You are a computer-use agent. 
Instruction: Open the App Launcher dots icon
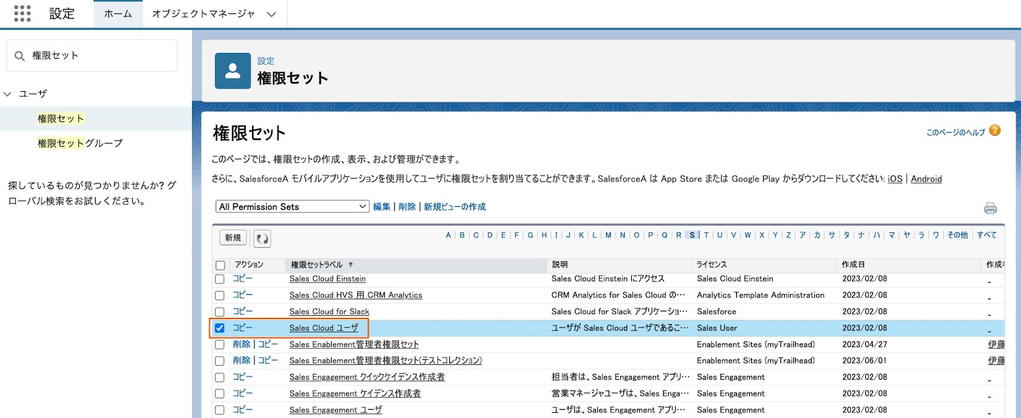tap(22, 13)
